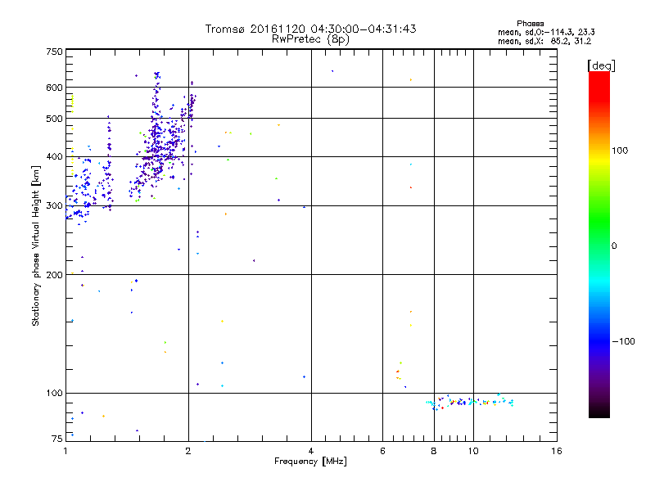Viewport: 655px width, 491px height.
Task: Click the x-axis '8' tick label
Action: point(434,451)
